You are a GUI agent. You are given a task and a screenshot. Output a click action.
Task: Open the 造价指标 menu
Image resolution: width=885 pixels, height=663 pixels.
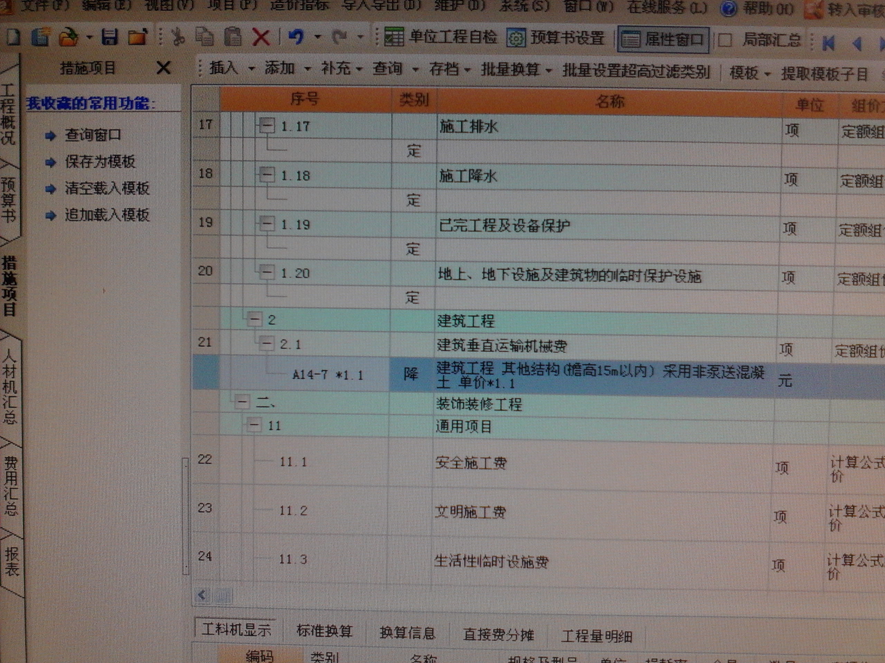tap(300, 5)
